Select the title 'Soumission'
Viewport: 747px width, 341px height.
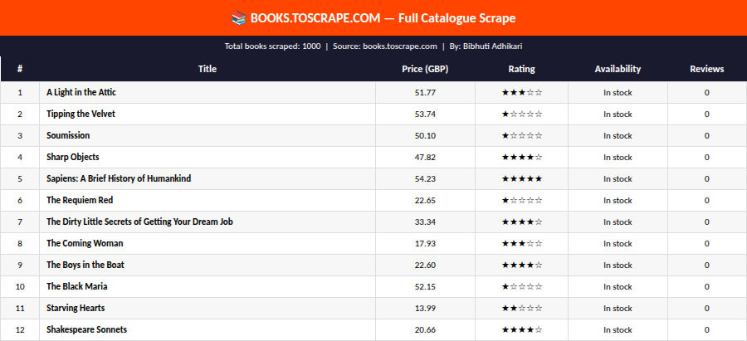68,135
